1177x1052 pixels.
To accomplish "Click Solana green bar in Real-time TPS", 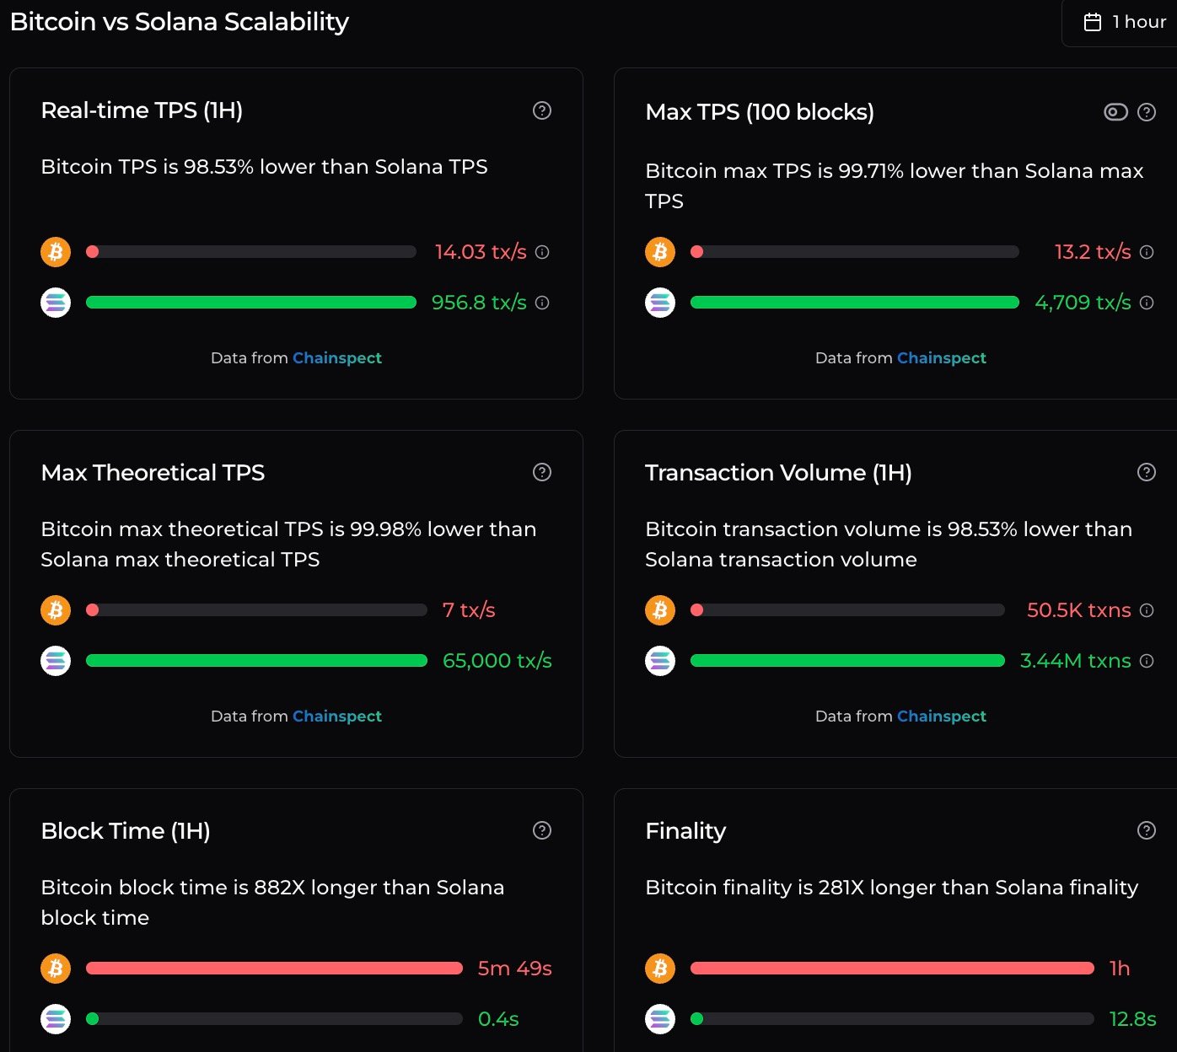I will pos(251,303).
